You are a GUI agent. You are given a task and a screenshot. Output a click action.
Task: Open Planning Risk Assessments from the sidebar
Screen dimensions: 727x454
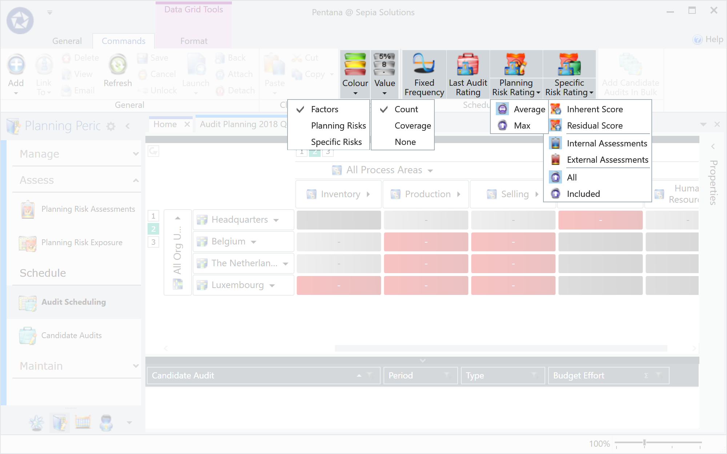(x=88, y=209)
